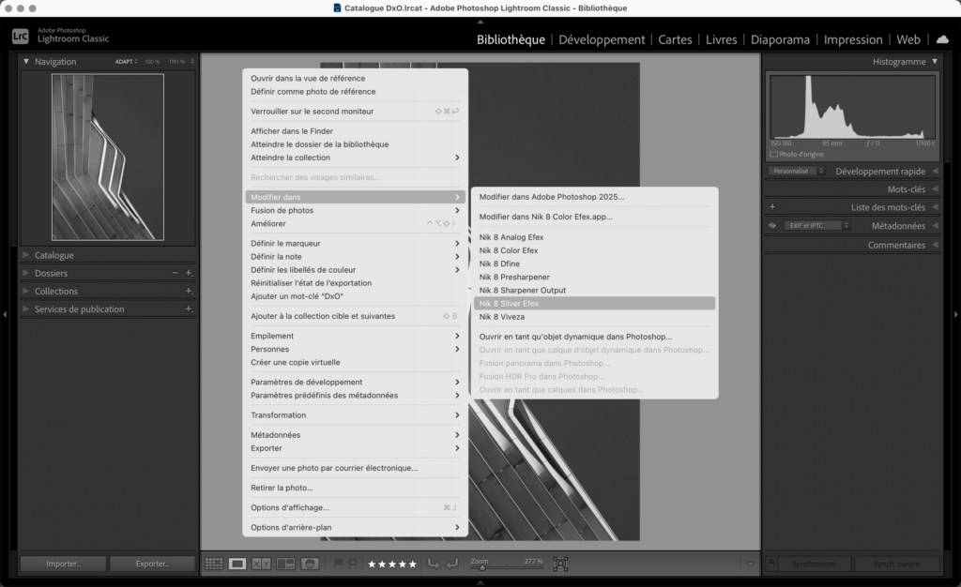Expand the Commentaires panel
The width and height of the screenshot is (961, 587).
tap(936, 245)
